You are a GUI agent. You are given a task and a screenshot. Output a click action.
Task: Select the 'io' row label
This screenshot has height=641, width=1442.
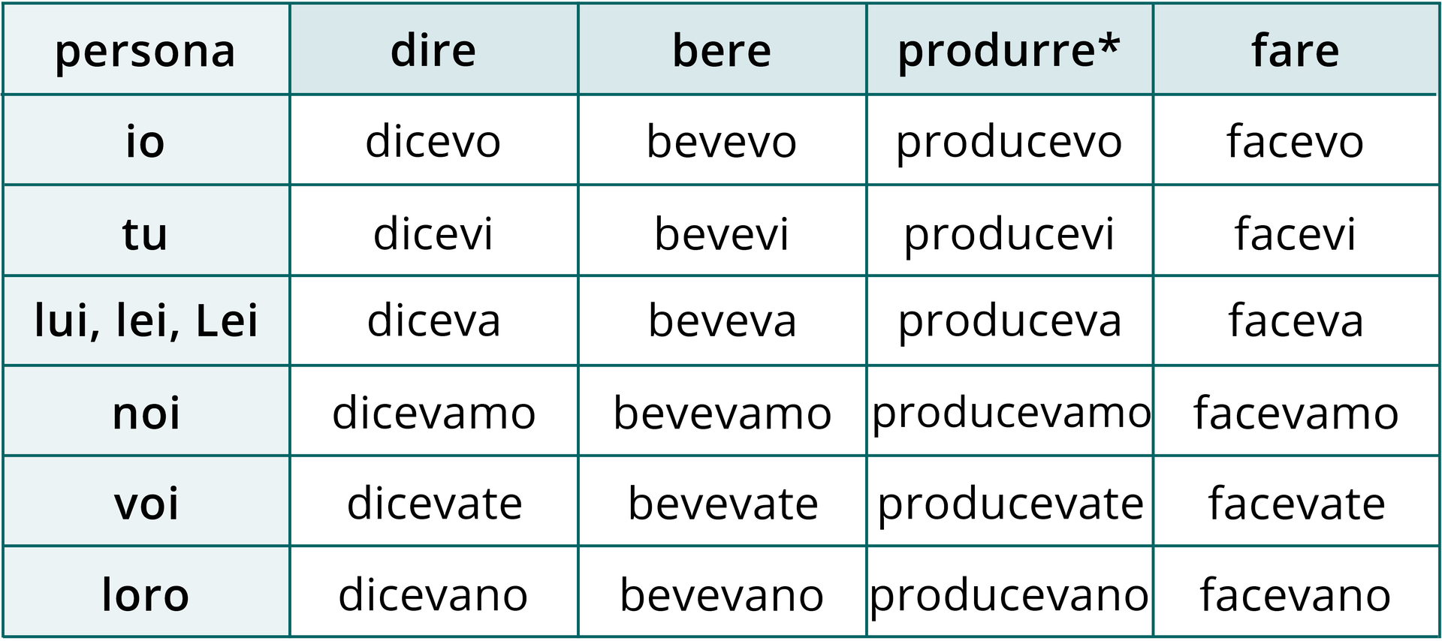coord(145,141)
